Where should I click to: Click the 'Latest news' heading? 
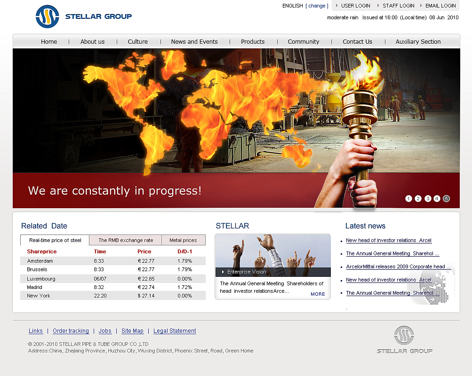365,226
